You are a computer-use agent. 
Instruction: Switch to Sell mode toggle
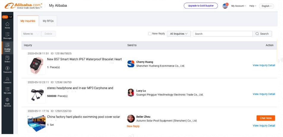click(x=10, y=17)
